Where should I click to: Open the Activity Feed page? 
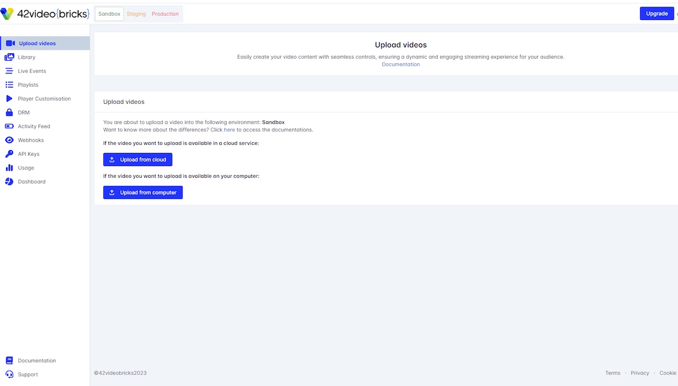45,126
